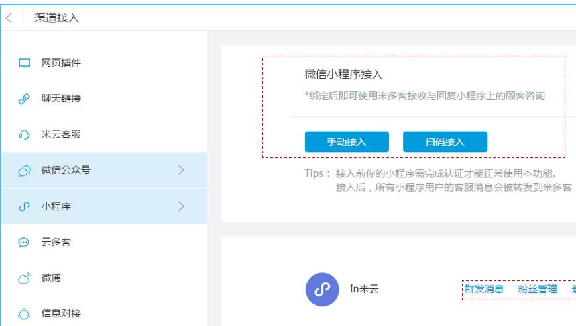The width and height of the screenshot is (576, 326).
Task: Click the 小程序 sidebar icon
Action: (24, 206)
